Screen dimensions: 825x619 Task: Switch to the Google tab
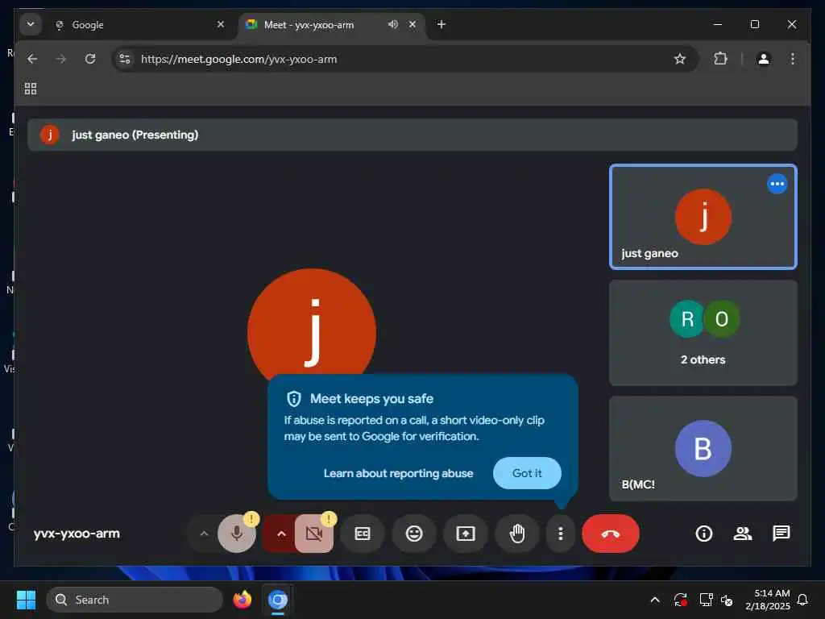pos(139,25)
